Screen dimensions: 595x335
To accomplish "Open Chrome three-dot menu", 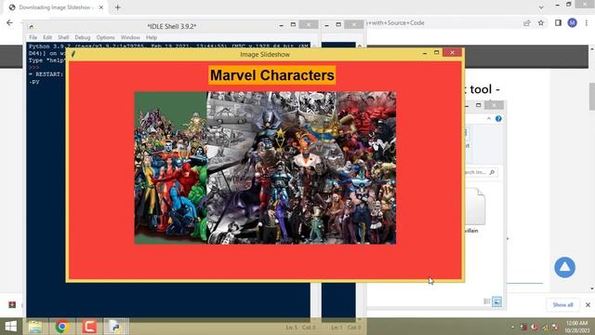I will [x=587, y=22].
